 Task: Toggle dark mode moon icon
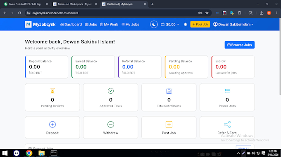[x=154, y=24]
